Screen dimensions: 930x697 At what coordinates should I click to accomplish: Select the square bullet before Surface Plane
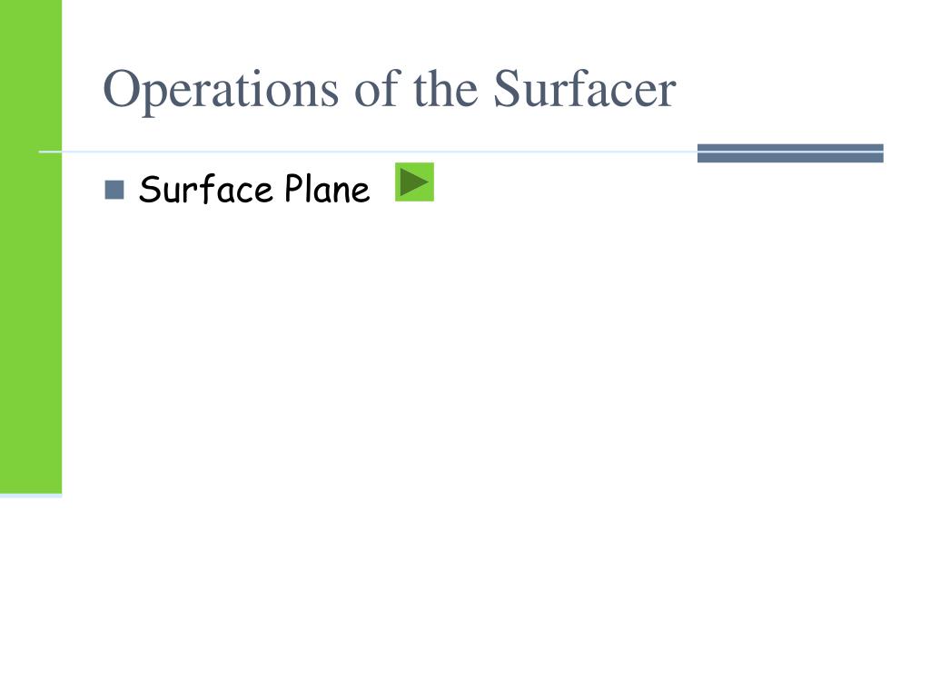pos(114,190)
